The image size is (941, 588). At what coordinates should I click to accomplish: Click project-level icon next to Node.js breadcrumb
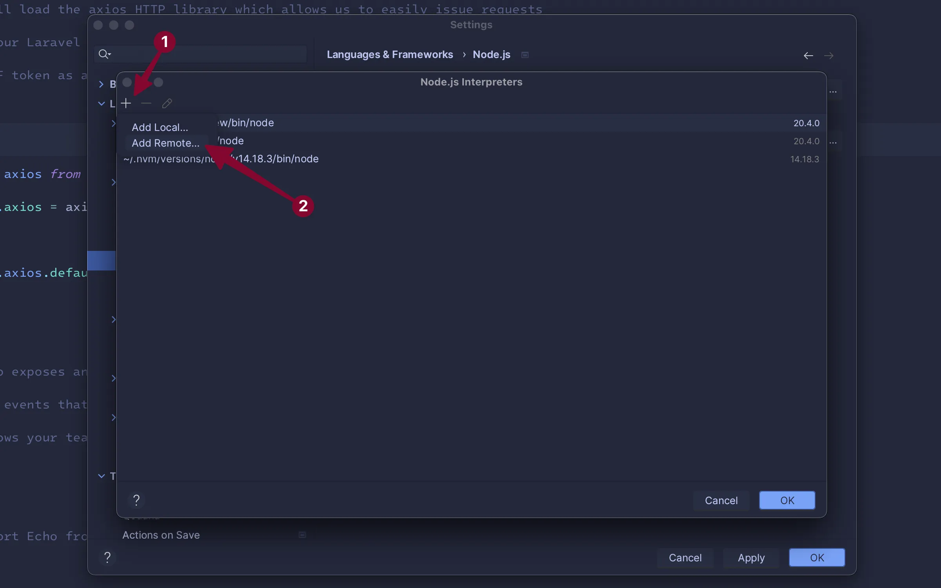[x=525, y=55]
